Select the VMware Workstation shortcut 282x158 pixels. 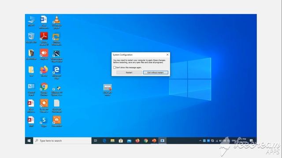click(x=57, y=39)
